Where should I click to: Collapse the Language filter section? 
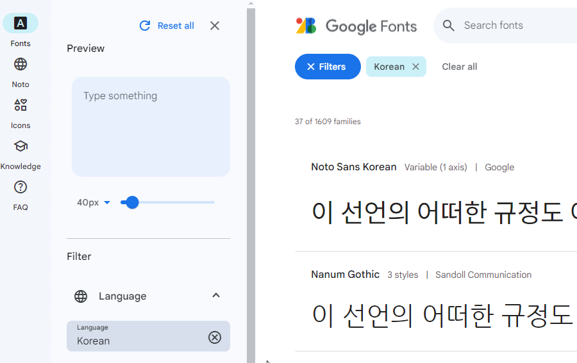tap(216, 295)
